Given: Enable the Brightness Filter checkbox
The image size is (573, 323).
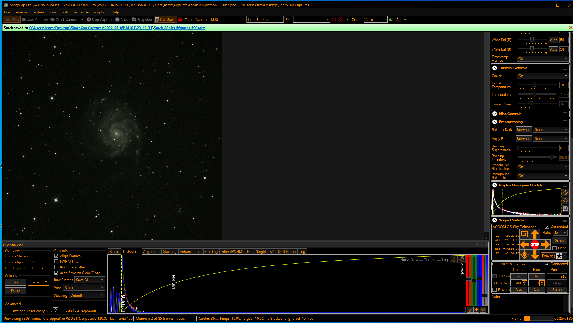Looking at the screenshot, I should [x=56, y=267].
